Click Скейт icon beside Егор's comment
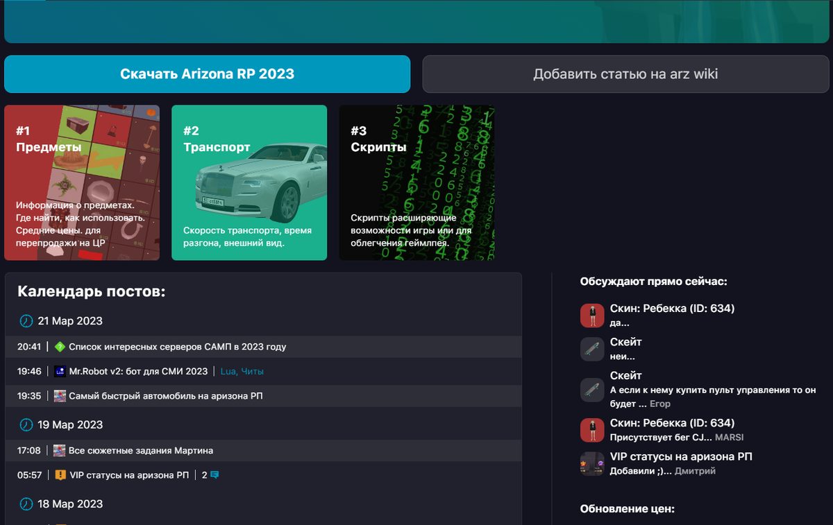This screenshot has width=833, height=525. (592, 389)
